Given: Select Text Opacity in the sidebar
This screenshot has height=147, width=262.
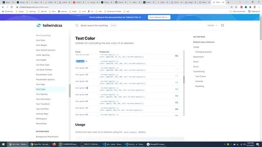Looking at the screenshot, I should 42,94.
